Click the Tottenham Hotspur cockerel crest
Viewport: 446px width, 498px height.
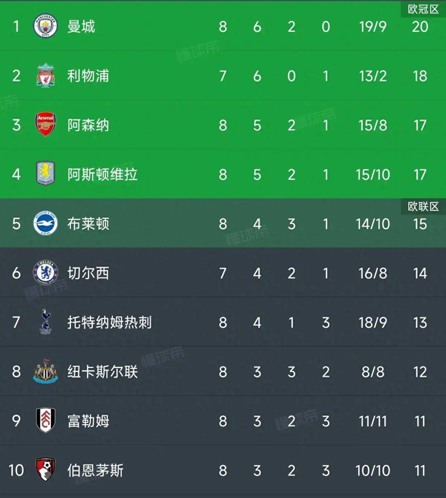click(45, 322)
